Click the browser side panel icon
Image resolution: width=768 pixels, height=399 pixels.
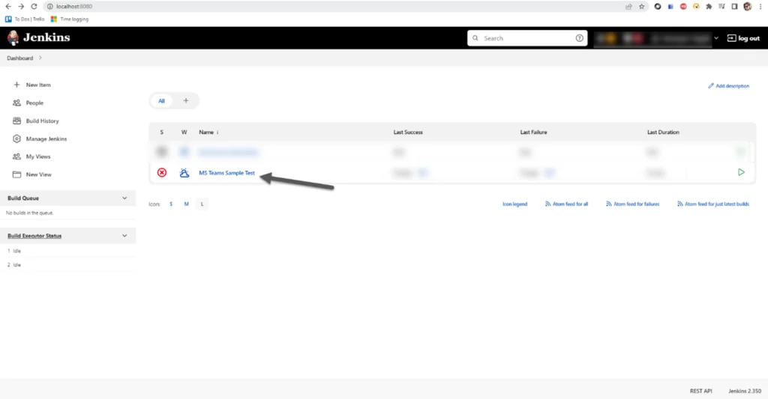pyautogui.click(x=734, y=6)
